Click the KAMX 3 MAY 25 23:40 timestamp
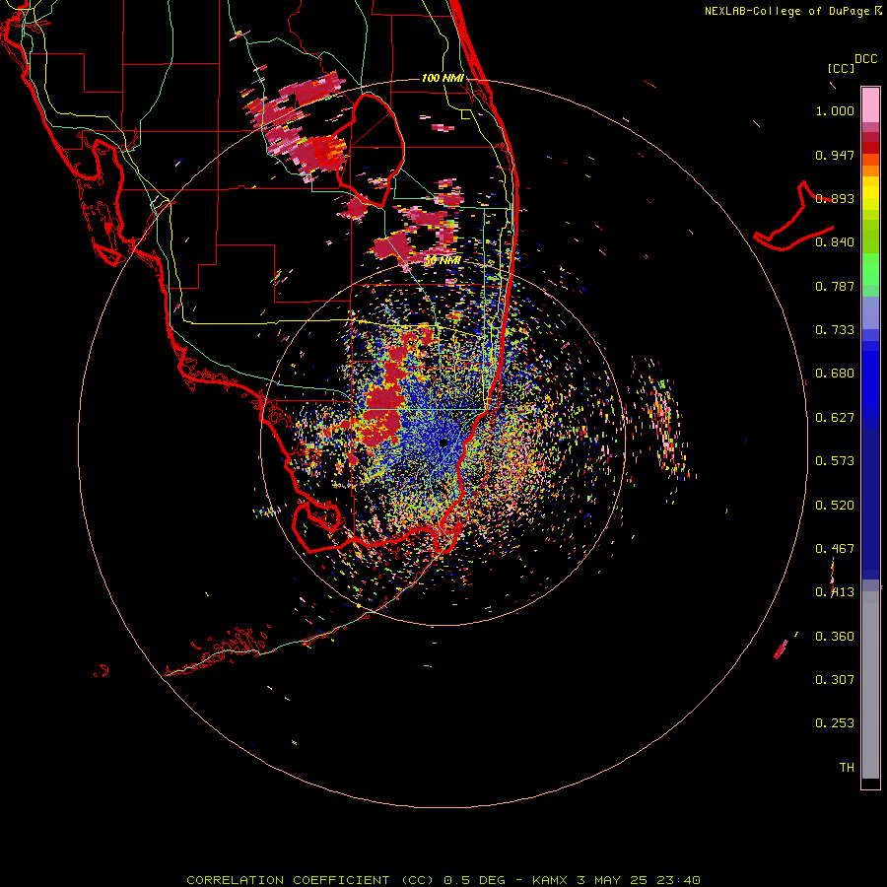The width and height of the screenshot is (887, 887). pos(616,880)
